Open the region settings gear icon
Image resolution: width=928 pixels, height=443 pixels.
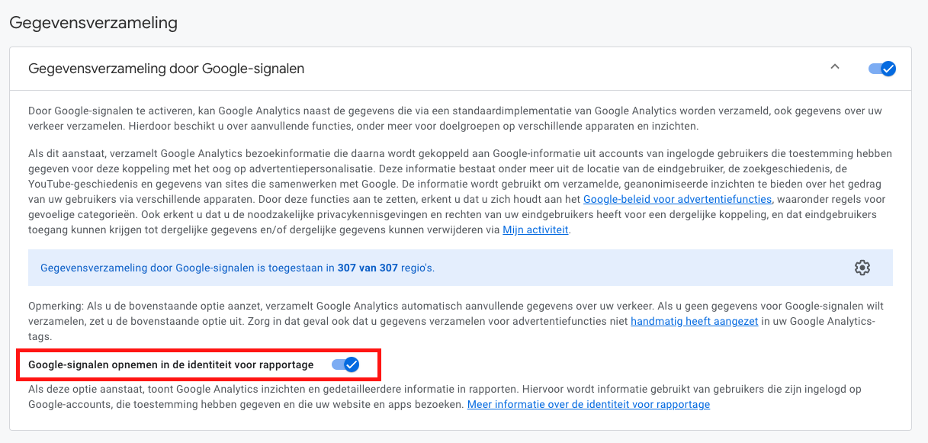[x=862, y=268]
